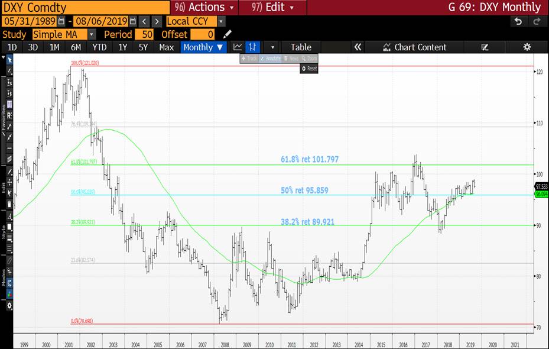This screenshot has height=349, width=549.
Task: Click the 61.8% ret 101.797 label
Action: [x=310, y=159]
